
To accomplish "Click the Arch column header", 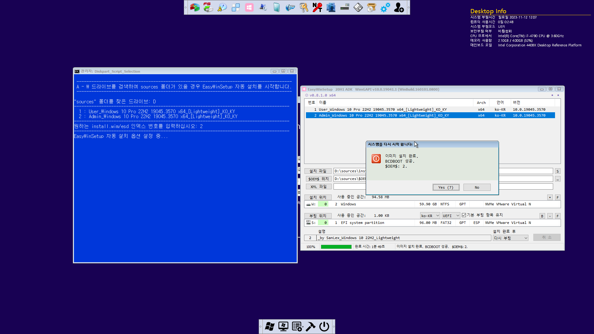I will 481,102.
